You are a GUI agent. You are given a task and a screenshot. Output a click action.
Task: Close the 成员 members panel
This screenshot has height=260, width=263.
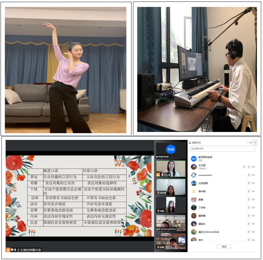click(251, 143)
